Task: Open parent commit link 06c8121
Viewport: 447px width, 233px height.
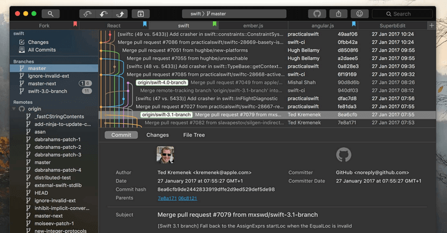Action: [187, 198]
